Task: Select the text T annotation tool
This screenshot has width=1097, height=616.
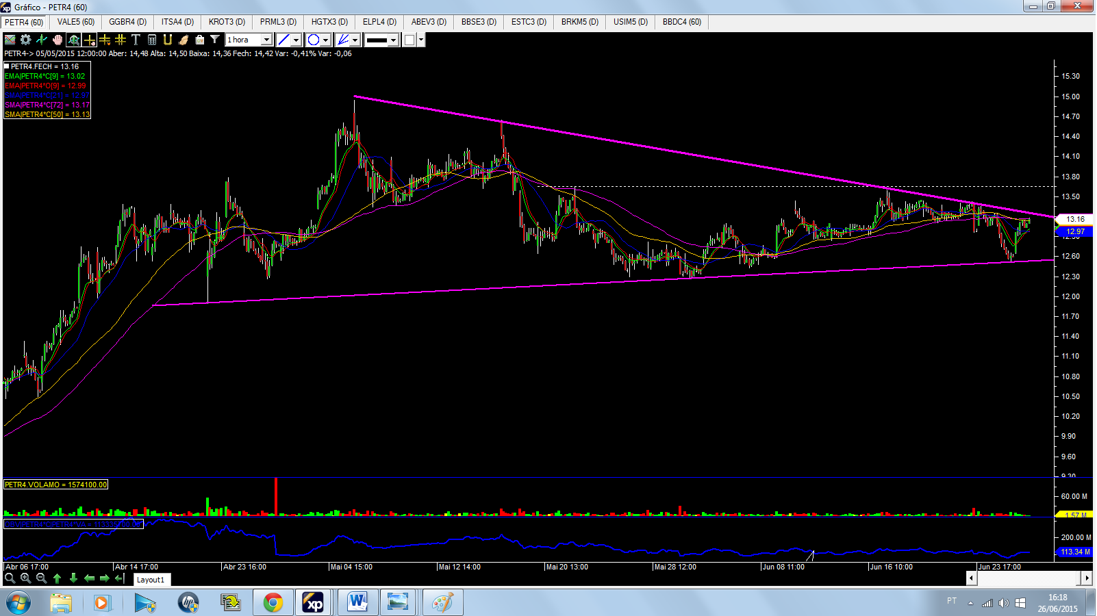Action: click(x=136, y=40)
